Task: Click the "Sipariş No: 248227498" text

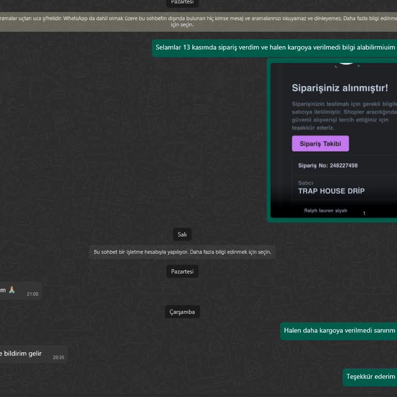Action: 328,165
